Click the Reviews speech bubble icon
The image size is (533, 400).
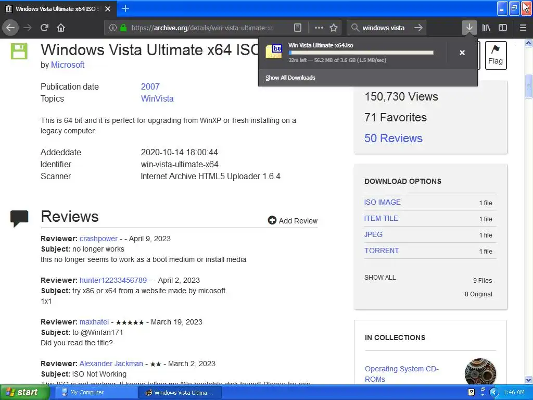[x=19, y=218]
